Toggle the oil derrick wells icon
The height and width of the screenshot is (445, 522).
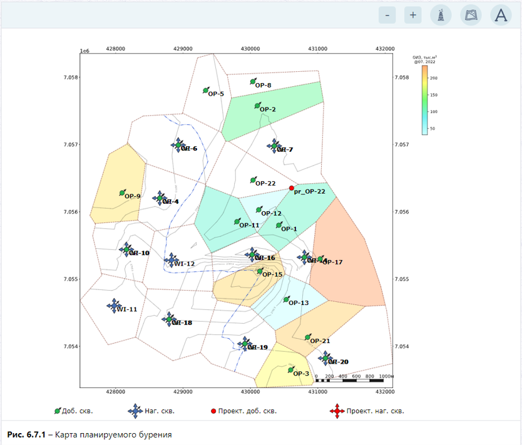pyautogui.click(x=441, y=15)
